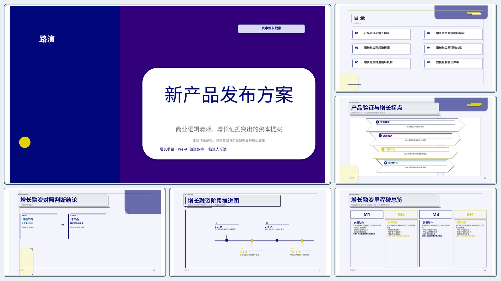Click the 7-9 月 timeline marker square
The width and height of the screenshot is (501, 281).
click(x=277, y=240)
